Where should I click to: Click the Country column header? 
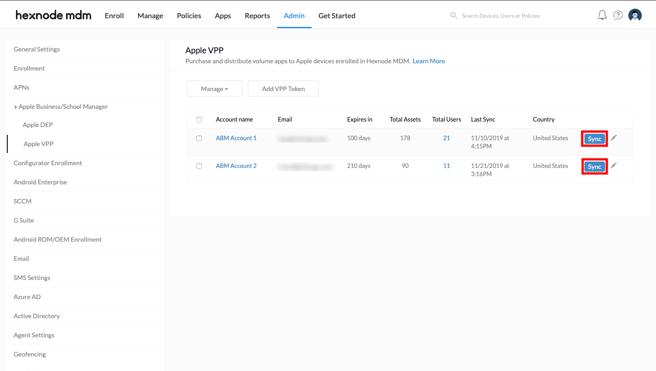pos(543,119)
